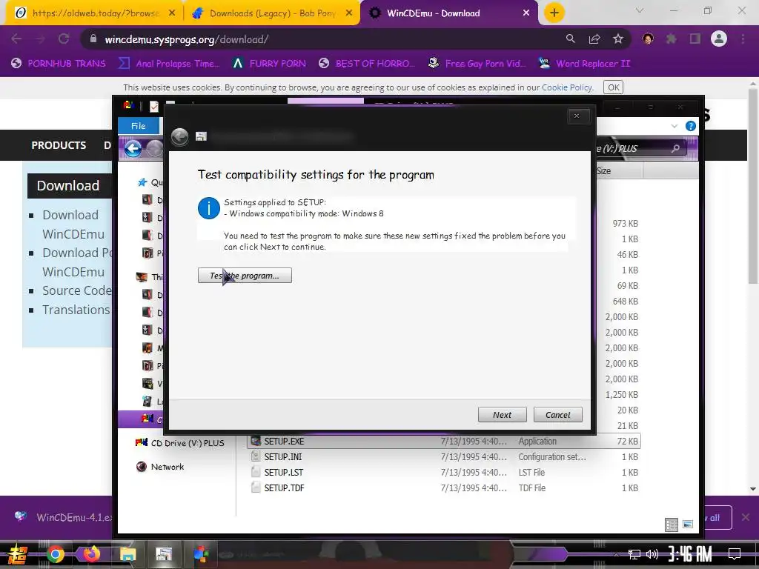This screenshot has height=569, width=759.
Task: Close the compatibility troubleshooter dialog
Action: pyautogui.click(x=577, y=116)
